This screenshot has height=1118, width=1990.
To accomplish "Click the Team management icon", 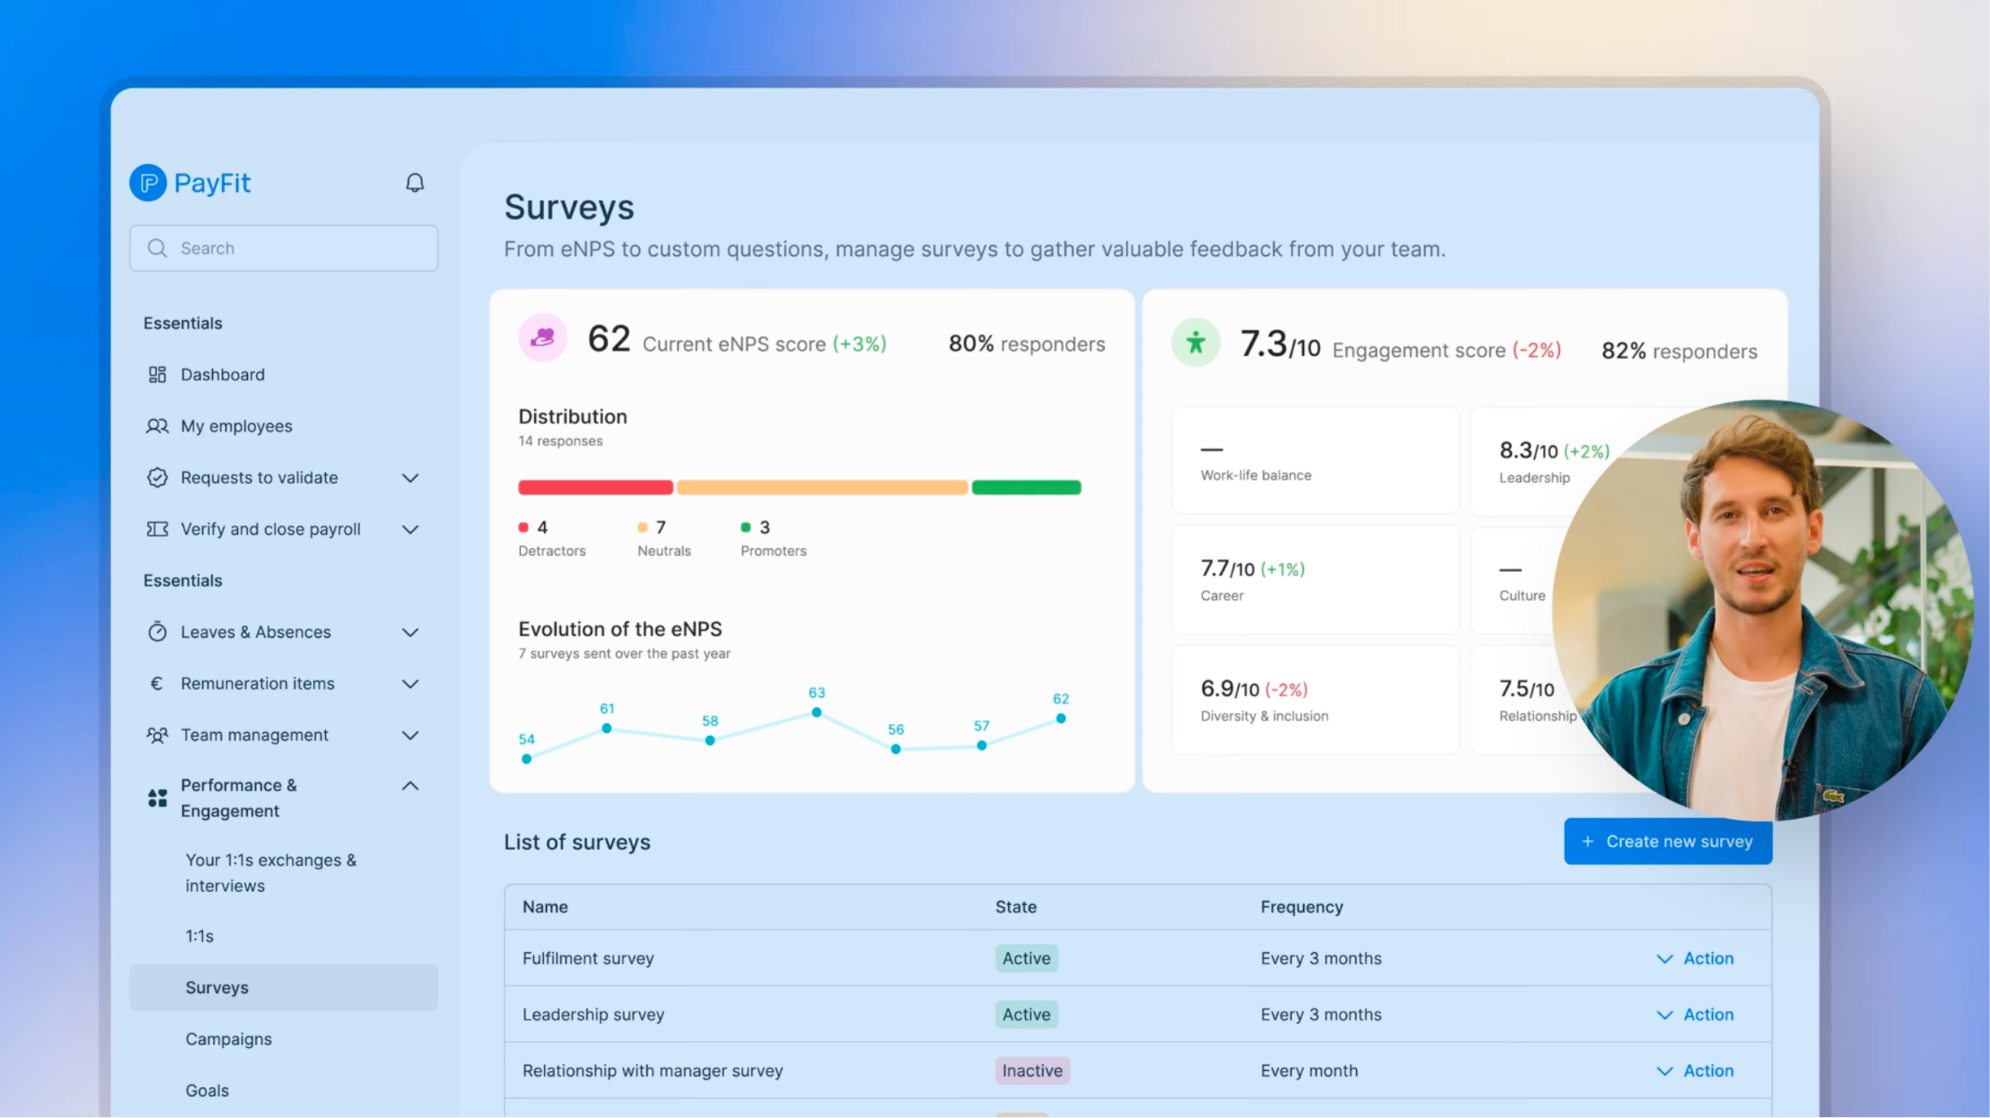I will pos(157,734).
